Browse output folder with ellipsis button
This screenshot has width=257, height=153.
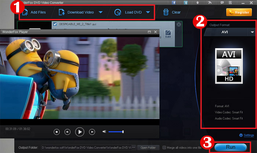(x=134, y=147)
